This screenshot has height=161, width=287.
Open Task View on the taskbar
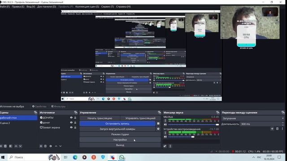point(65,157)
